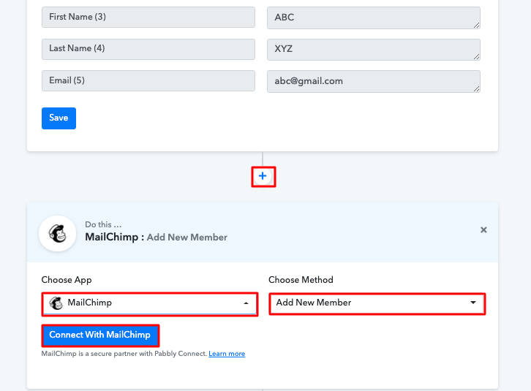Click the Last Name (4) label field
The image size is (531, 391).
pyautogui.click(x=148, y=49)
